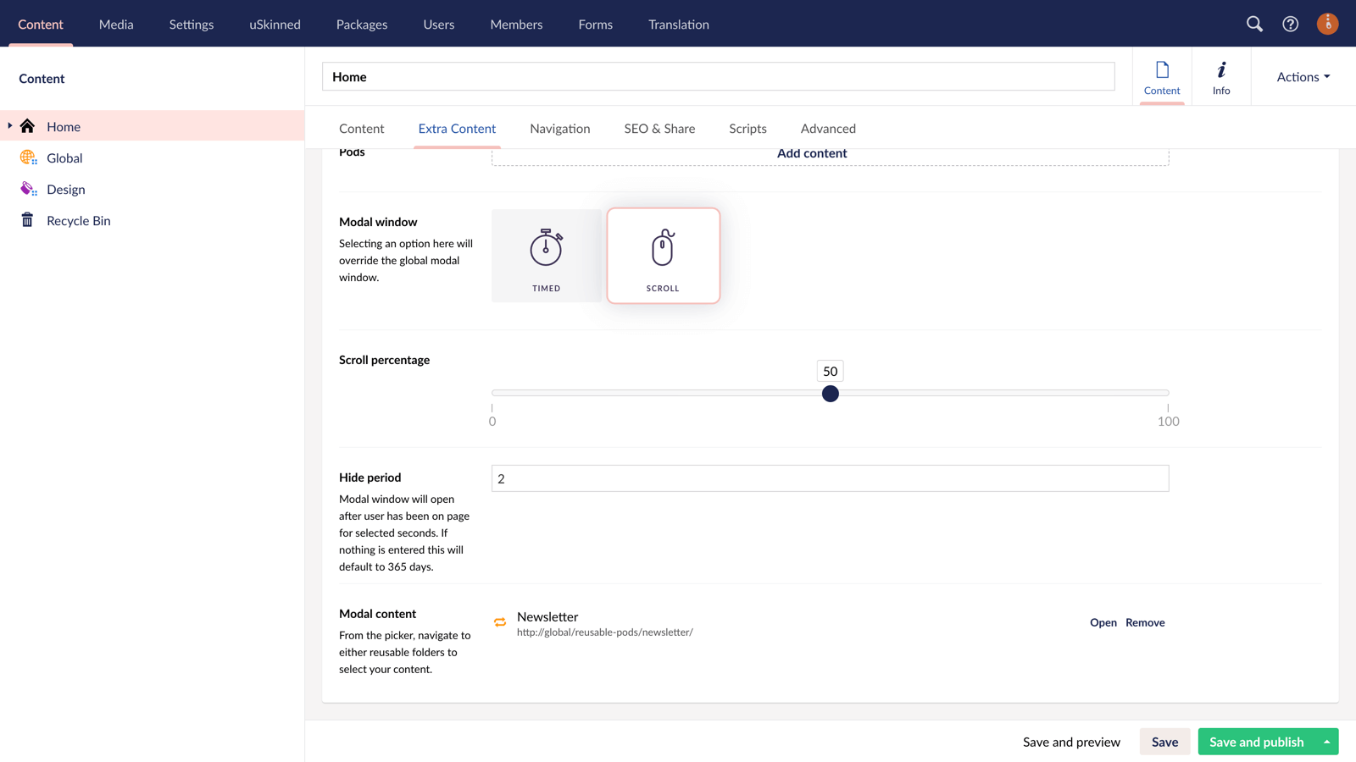Expand the Home tree node
Viewport: 1356px width, 762px height.
9,125
